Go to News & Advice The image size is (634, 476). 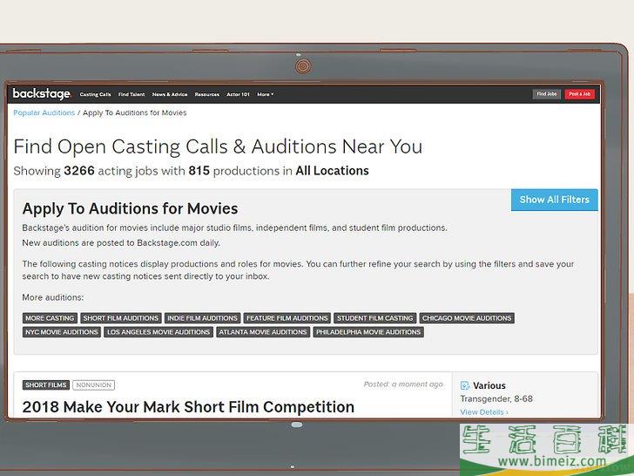click(170, 94)
